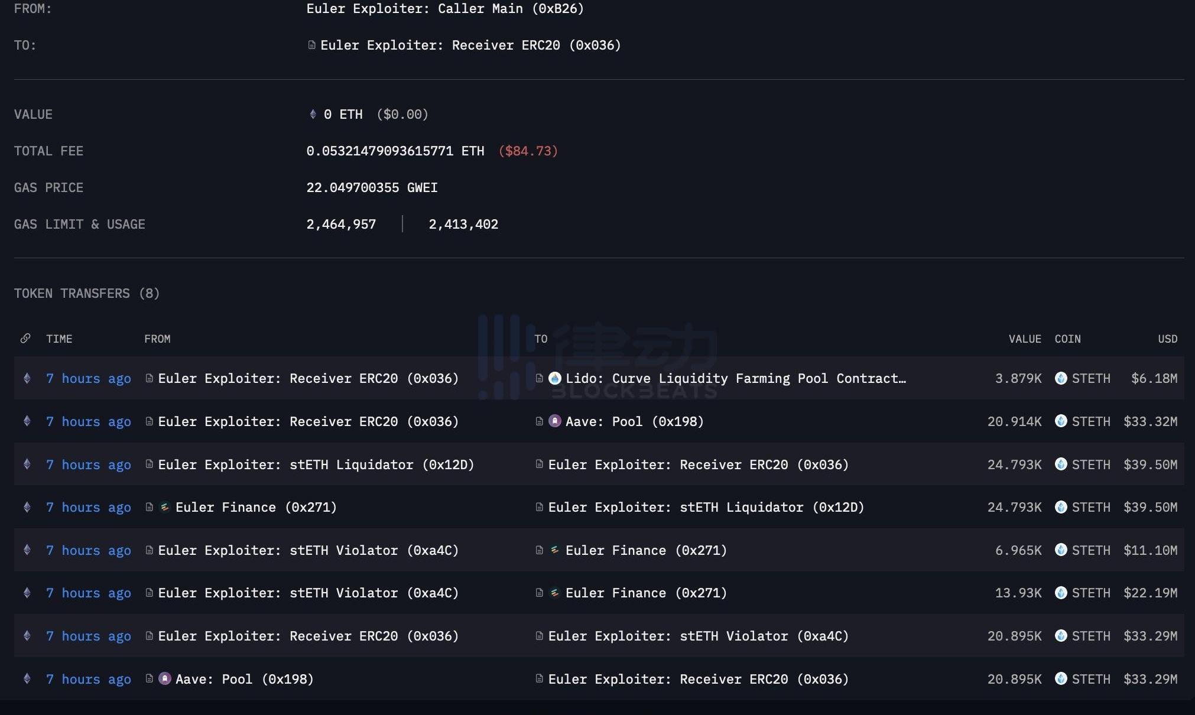This screenshot has height=715, width=1195.
Task: Open Lido: Curve Liquidity Farming Pool Contract link
Action: pyautogui.click(x=735, y=378)
